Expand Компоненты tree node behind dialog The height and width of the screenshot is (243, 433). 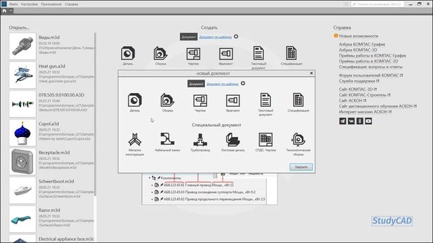(150, 178)
